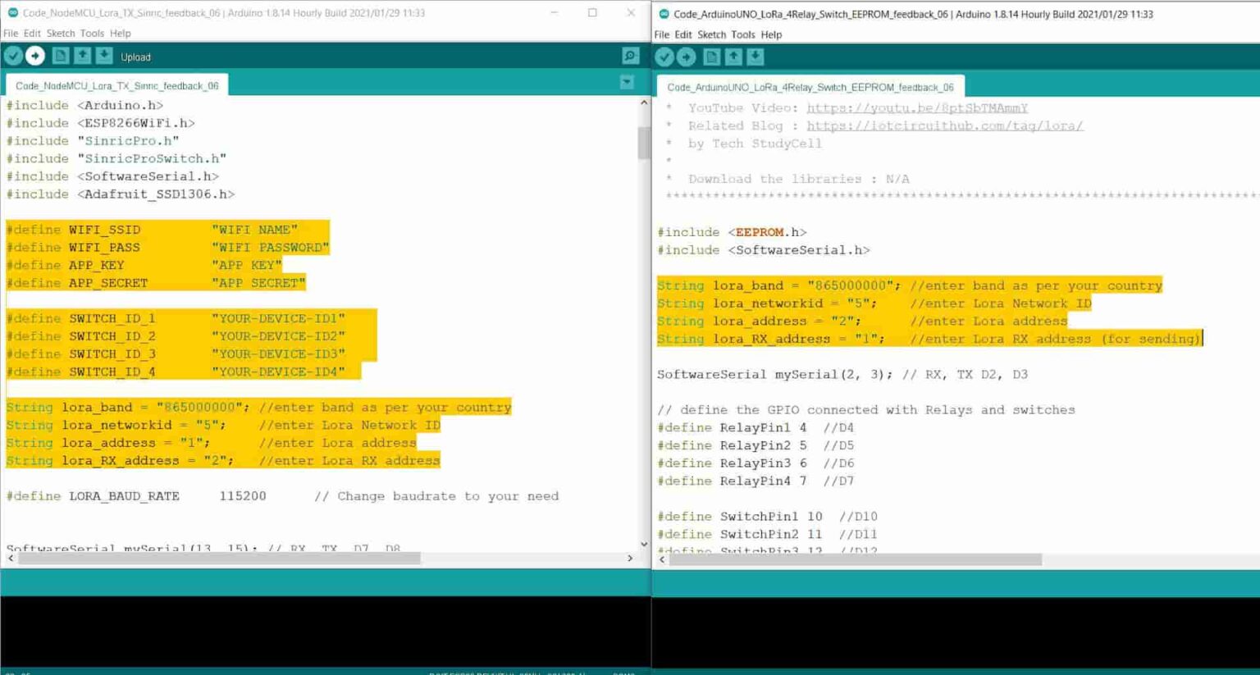Open an existing sketch in the left window
Image resolution: width=1260 pixels, height=675 pixels.
[81, 56]
